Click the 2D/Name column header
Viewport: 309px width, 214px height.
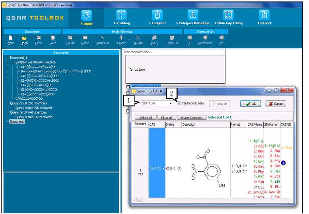272,124
